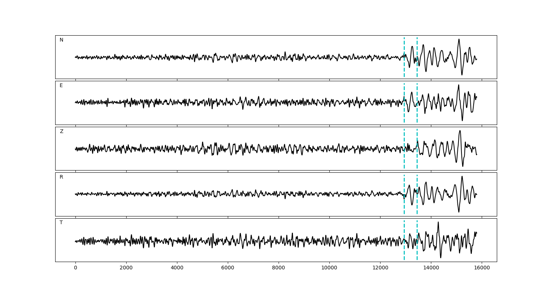This screenshot has height=294, width=552.
Task: Select the left cyan dashed marker in N panel
Action: (404, 66)
